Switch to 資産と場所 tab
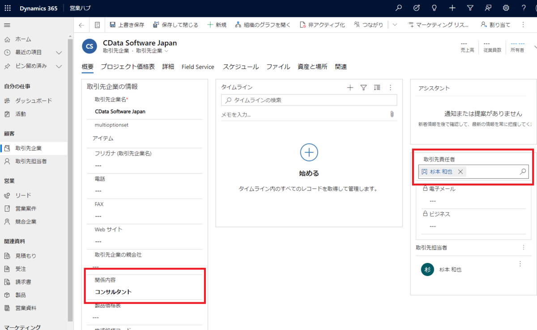537x330 pixels. (x=312, y=67)
